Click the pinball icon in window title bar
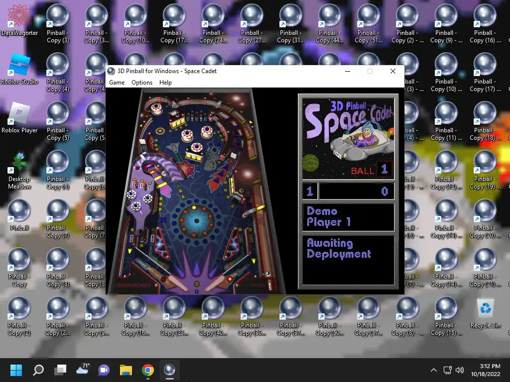The image size is (510, 382). (x=111, y=71)
